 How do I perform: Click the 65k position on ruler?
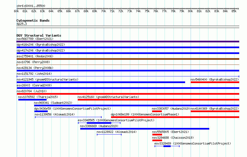pyautogui.click(x=60, y=11)
